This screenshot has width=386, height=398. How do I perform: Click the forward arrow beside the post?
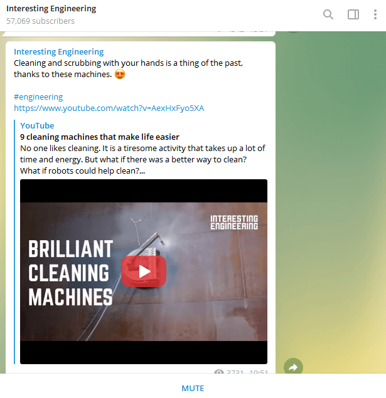(x=293, y=367)
